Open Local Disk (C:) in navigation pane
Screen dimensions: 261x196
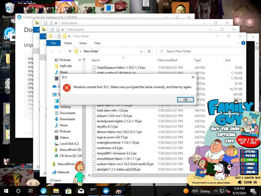pos(69,143)
